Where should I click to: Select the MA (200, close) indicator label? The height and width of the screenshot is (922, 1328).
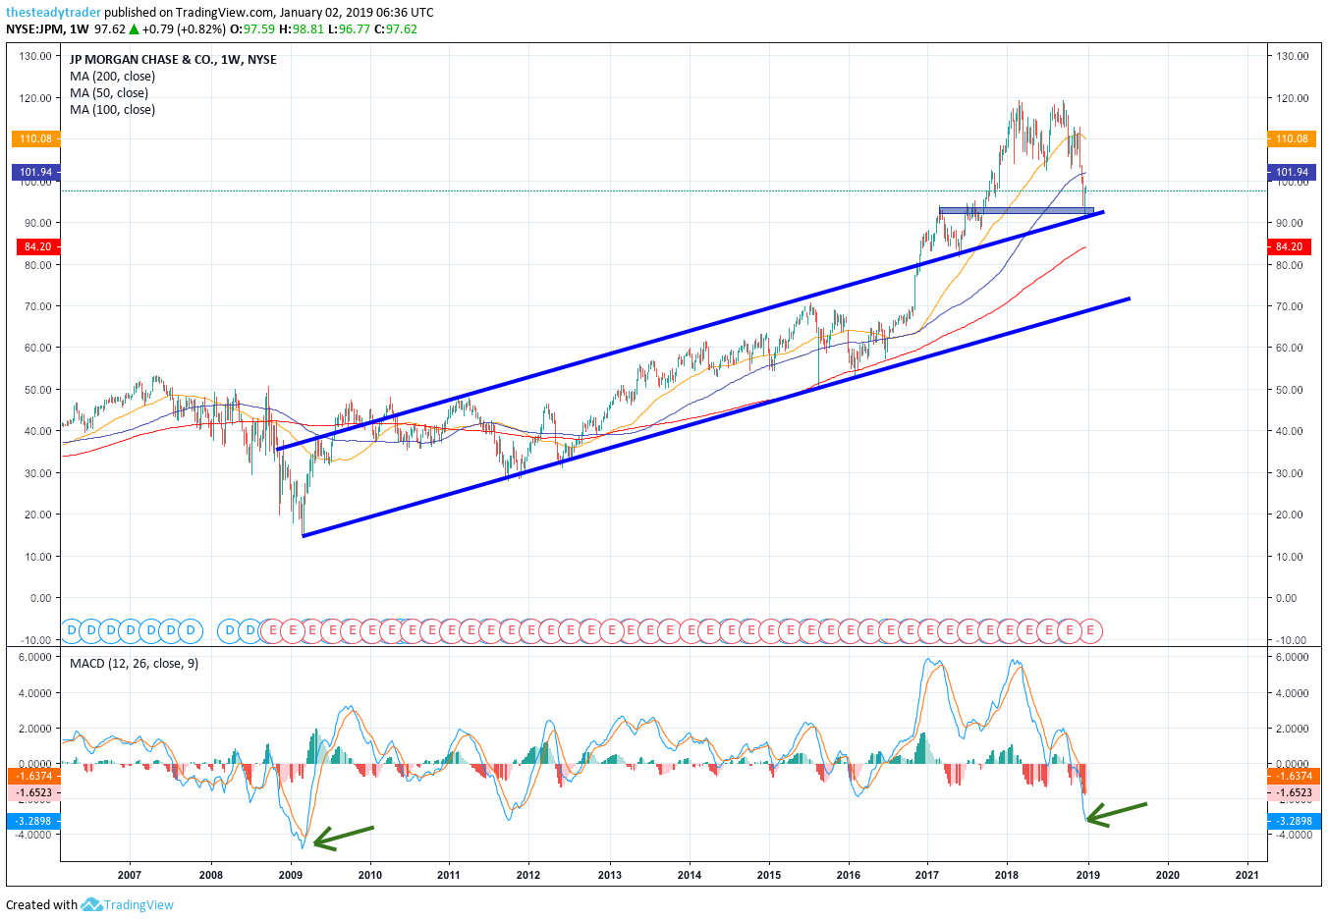pyautogui.click(x=112, y=77)
